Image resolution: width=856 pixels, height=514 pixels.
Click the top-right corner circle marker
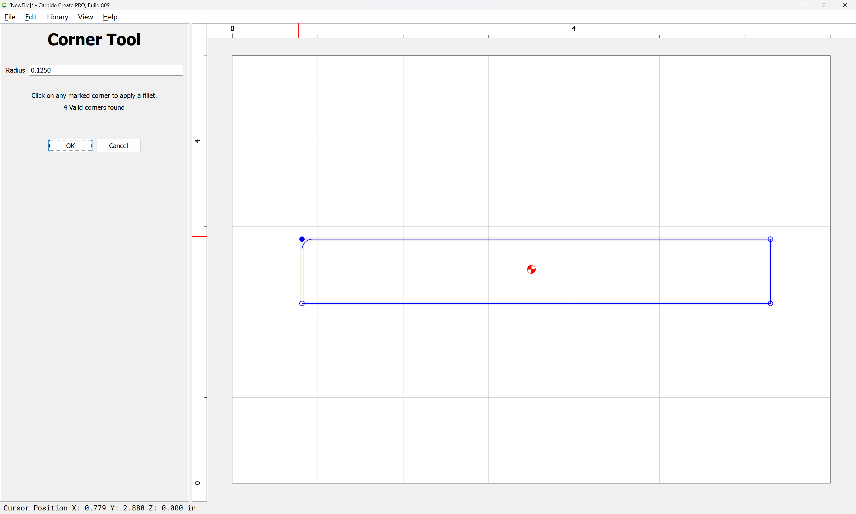770,239
